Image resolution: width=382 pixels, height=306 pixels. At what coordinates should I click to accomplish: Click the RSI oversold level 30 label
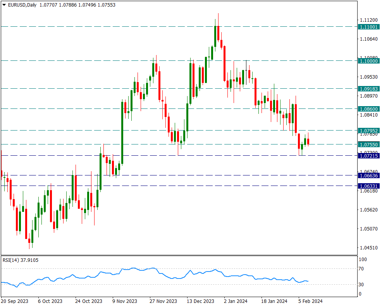[361, 285]
